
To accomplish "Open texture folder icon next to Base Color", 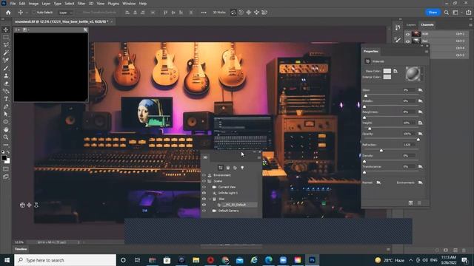I will tap(395, 71).
